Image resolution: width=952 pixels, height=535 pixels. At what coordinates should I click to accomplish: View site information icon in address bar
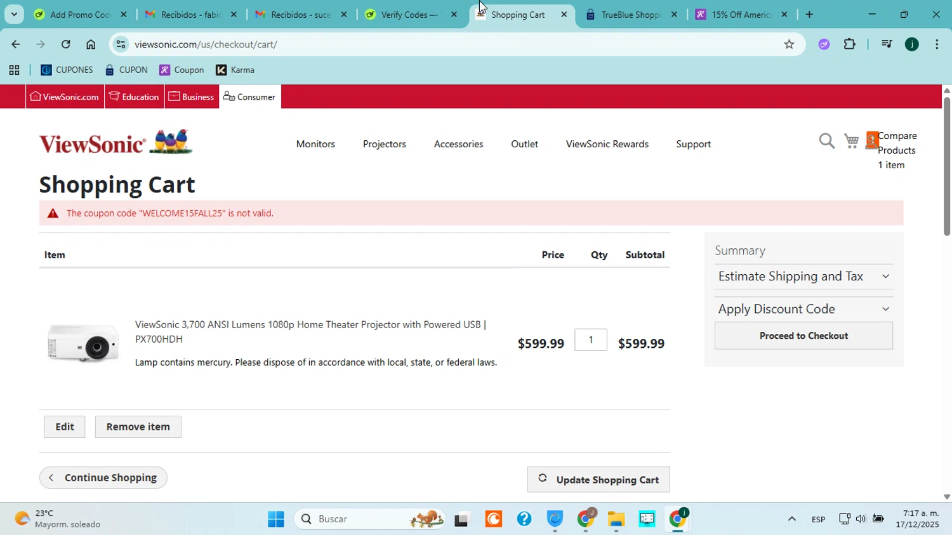(x=121, y=44)
